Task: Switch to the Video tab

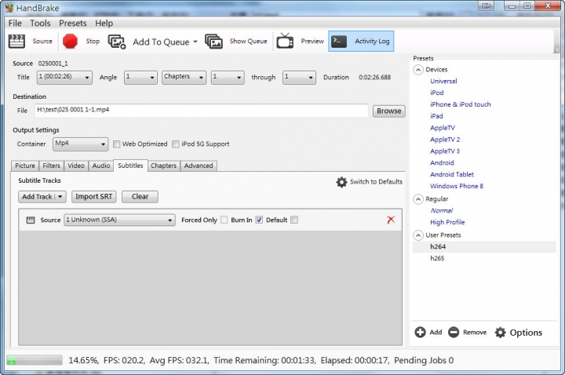Action: [x=76, y=166]
